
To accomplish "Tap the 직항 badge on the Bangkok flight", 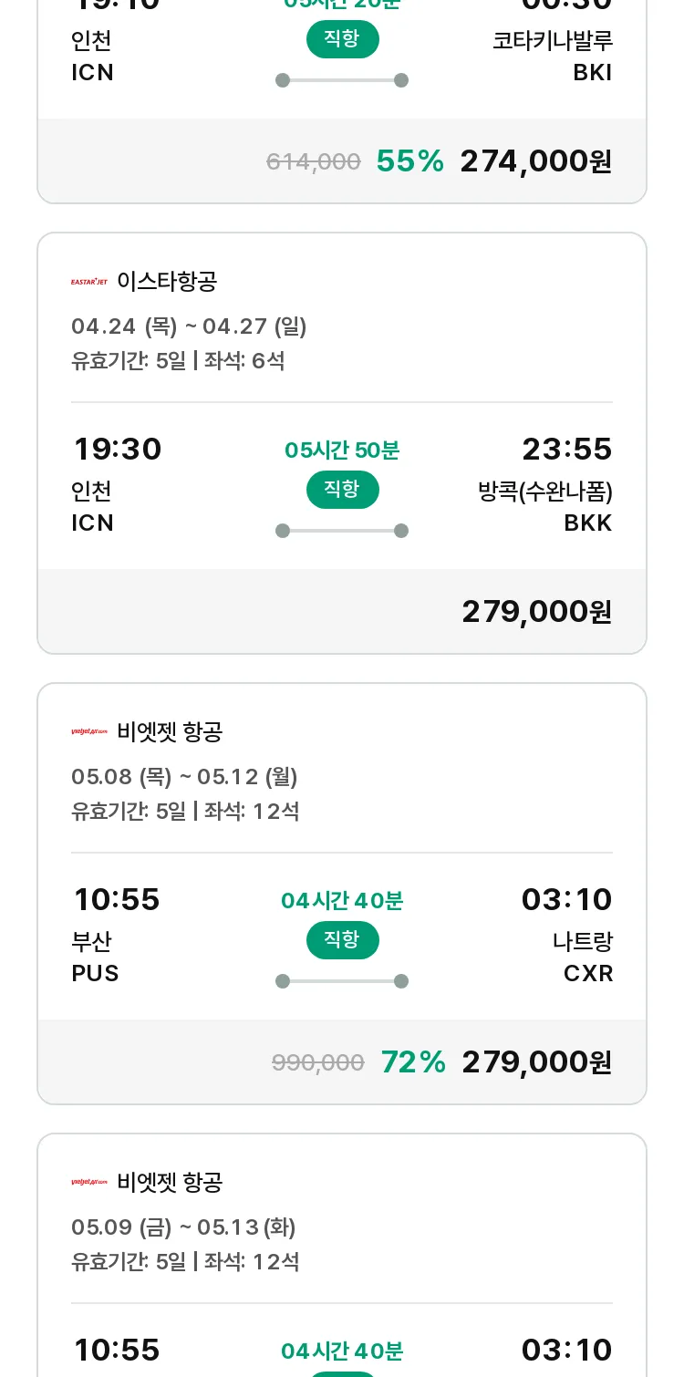I will click(342, 490).
